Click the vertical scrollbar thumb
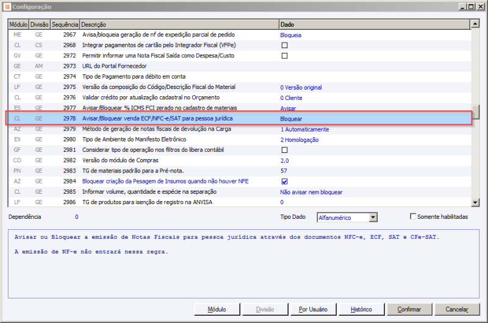This screenshot has width=488, height=323. point(475,112)
